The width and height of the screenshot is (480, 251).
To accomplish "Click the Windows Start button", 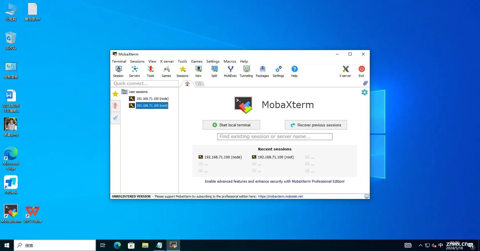I will [7, 245].
